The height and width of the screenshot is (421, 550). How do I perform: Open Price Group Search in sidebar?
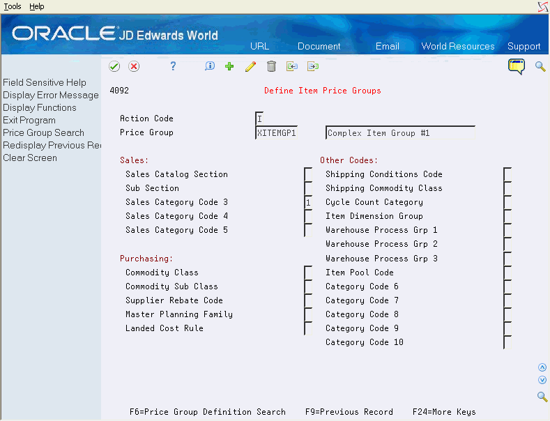[43, 132]
